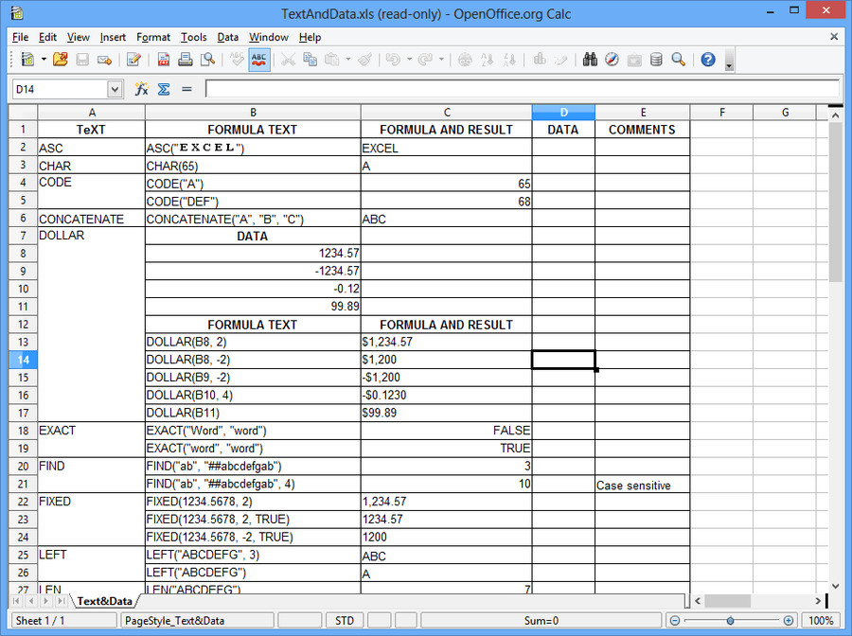This screenshot has height=636, width=852.
Task: Open the Navigator tool icon
Action: pyautogui.click(x=612, y=59)
